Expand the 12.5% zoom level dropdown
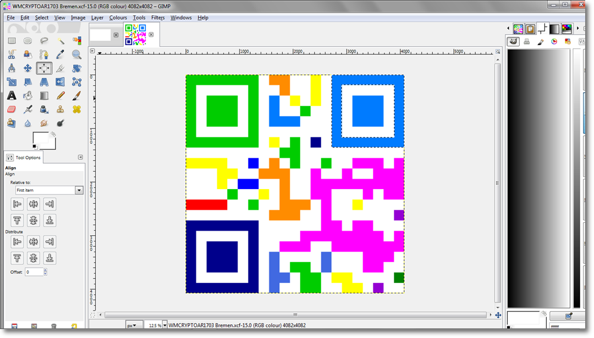594x338 pixels. pyautogui.click(x=165, y=325)
